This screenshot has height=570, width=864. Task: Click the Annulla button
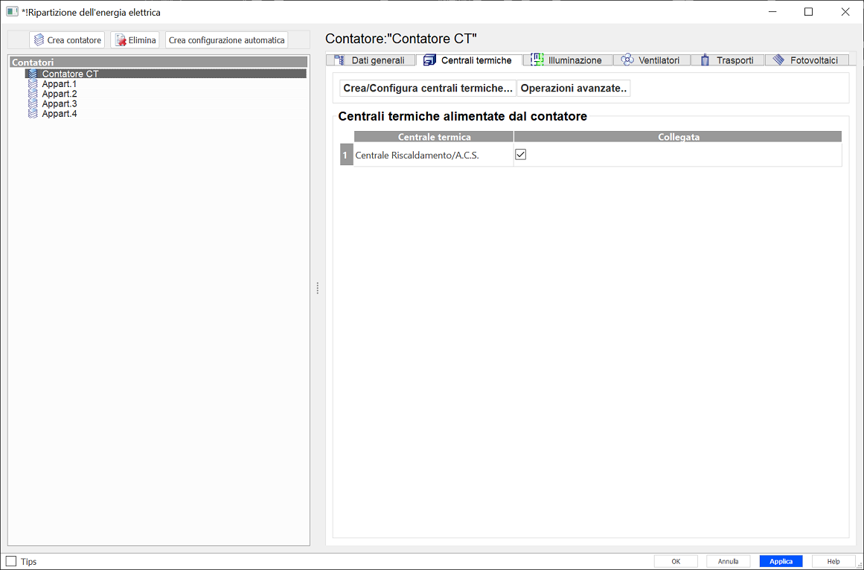[728, 562]
